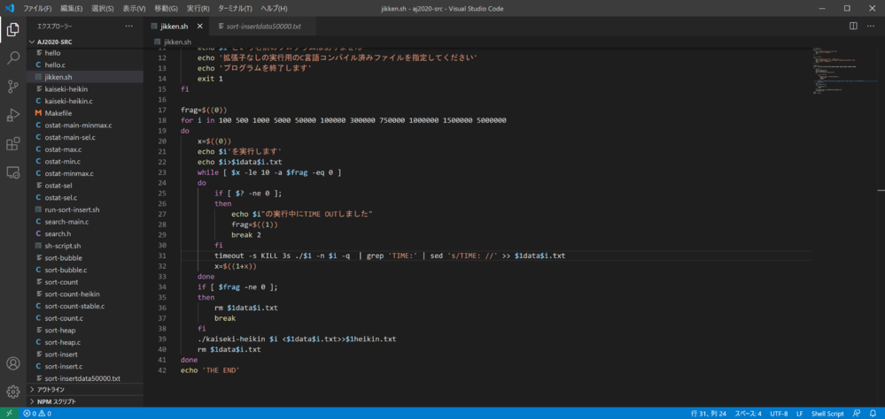Collapse the AJ2020-SRC folder section

click(53, 42)
